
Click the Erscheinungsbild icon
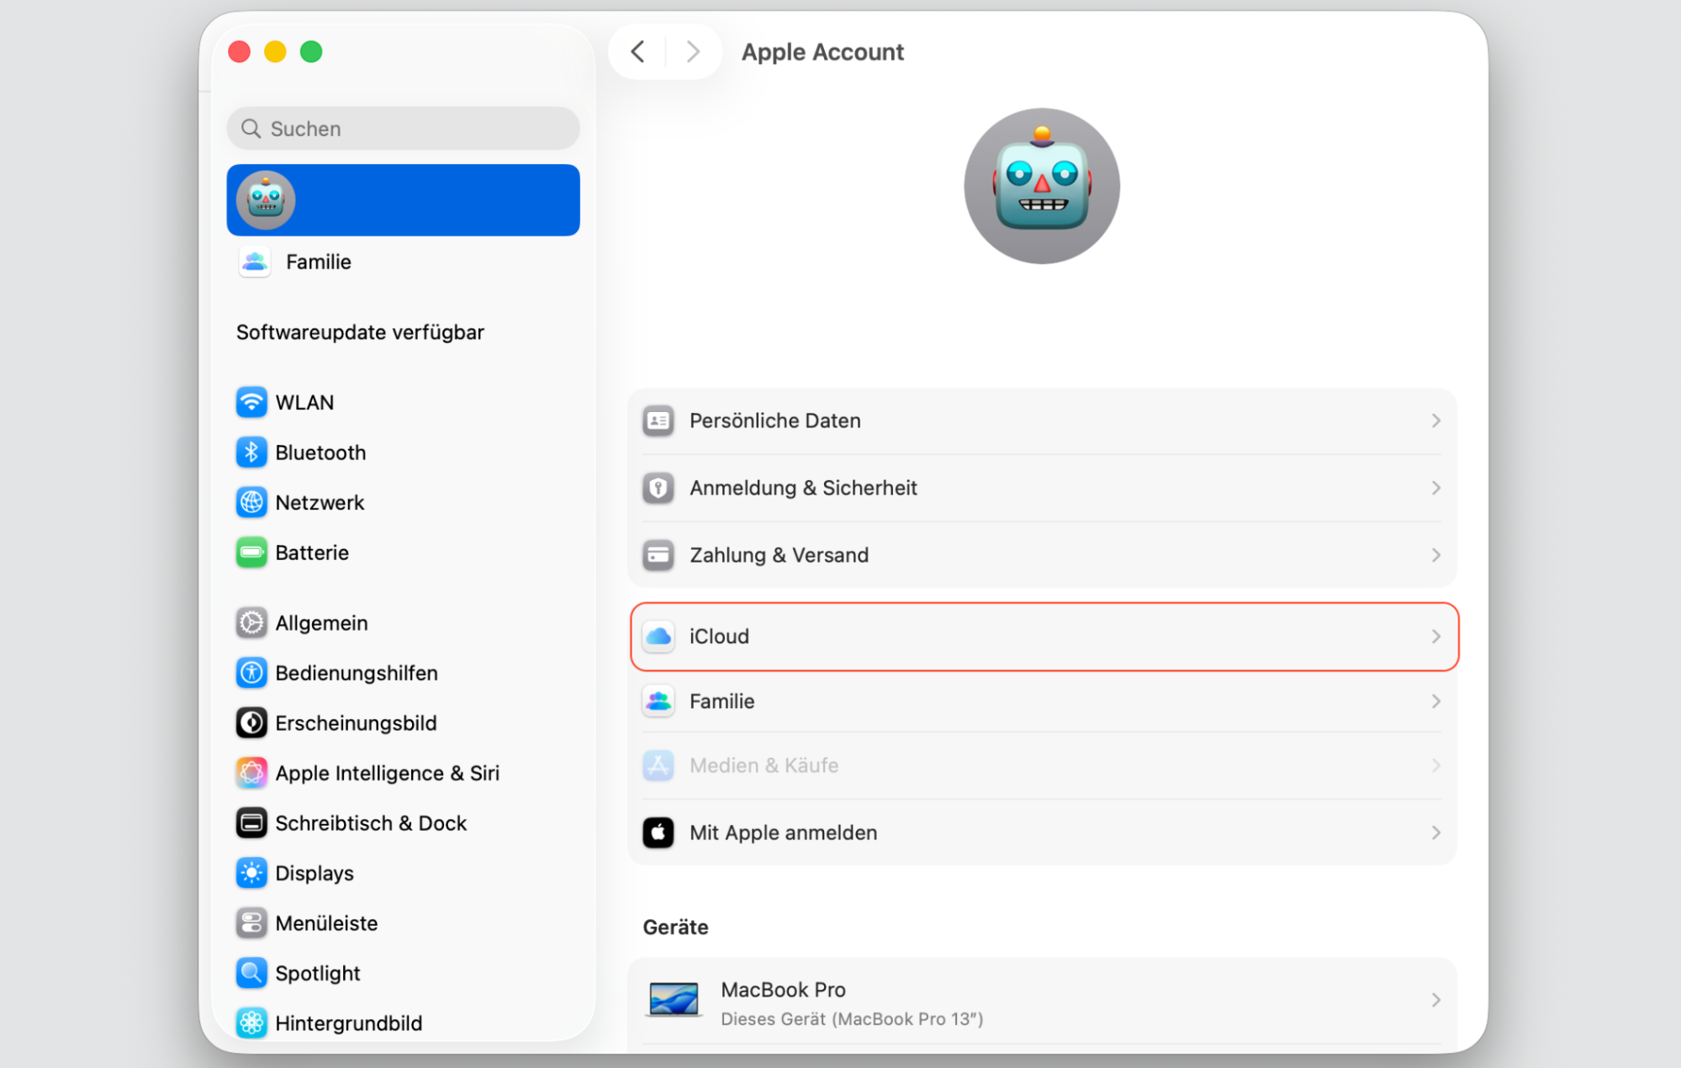(x=251, y=723)
